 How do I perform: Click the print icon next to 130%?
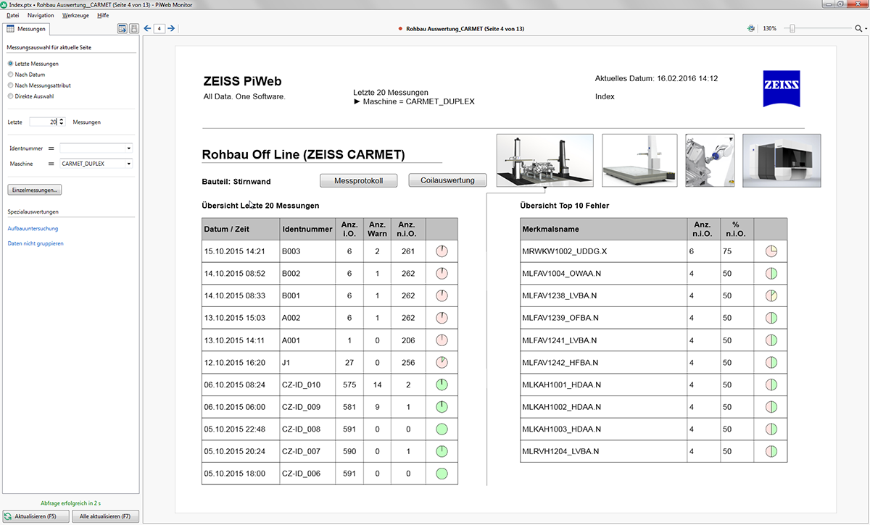751,29
